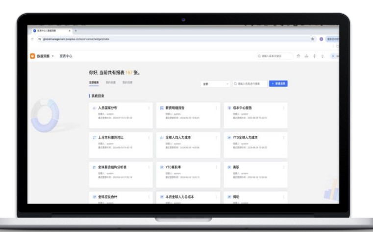Bookmark this page with the star icon
The width and height of the screenshot is (373, 232).
click(x=313, y=39)
